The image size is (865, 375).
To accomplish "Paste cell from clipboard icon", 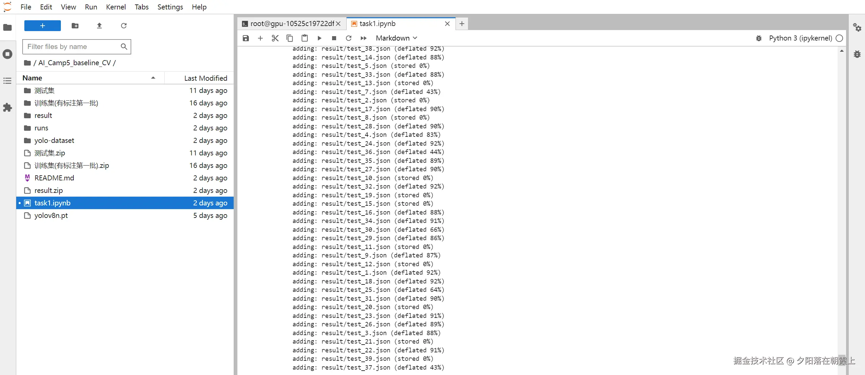I will [x=304, y=38].
